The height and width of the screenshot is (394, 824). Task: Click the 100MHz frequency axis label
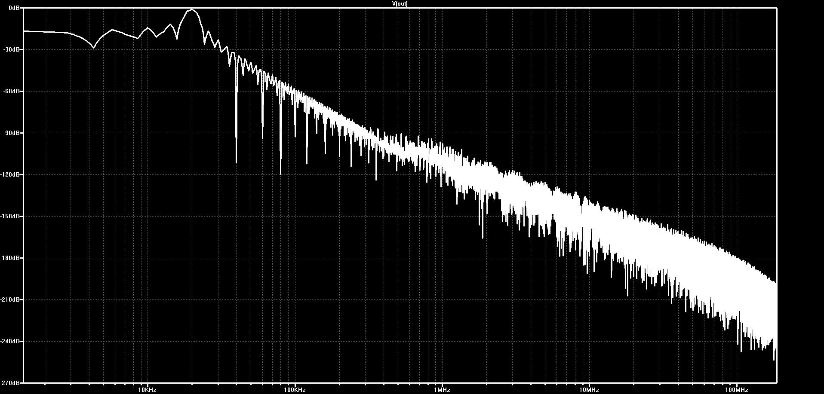(737, 390)
